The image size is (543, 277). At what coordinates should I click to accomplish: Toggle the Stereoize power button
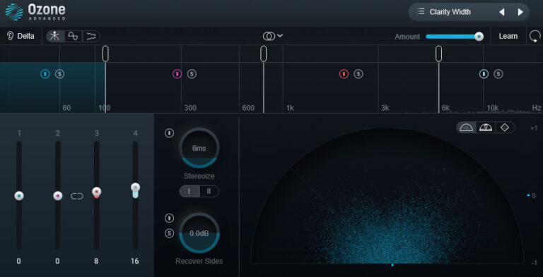tap(170, 133)
